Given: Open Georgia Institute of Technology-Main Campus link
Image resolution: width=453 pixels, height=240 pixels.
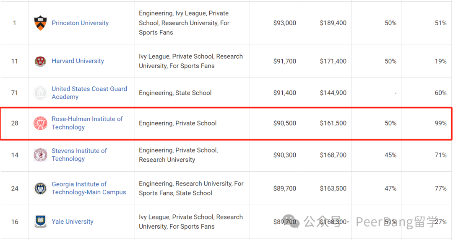Looking at the screenshot, I should coord(89,188).
